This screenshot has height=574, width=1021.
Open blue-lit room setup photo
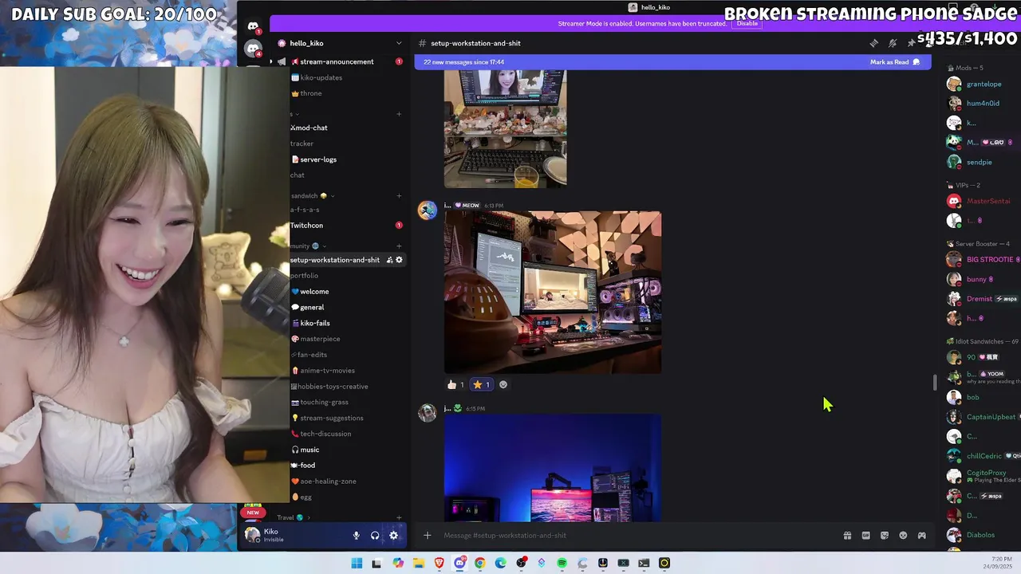tap(553, 468)
